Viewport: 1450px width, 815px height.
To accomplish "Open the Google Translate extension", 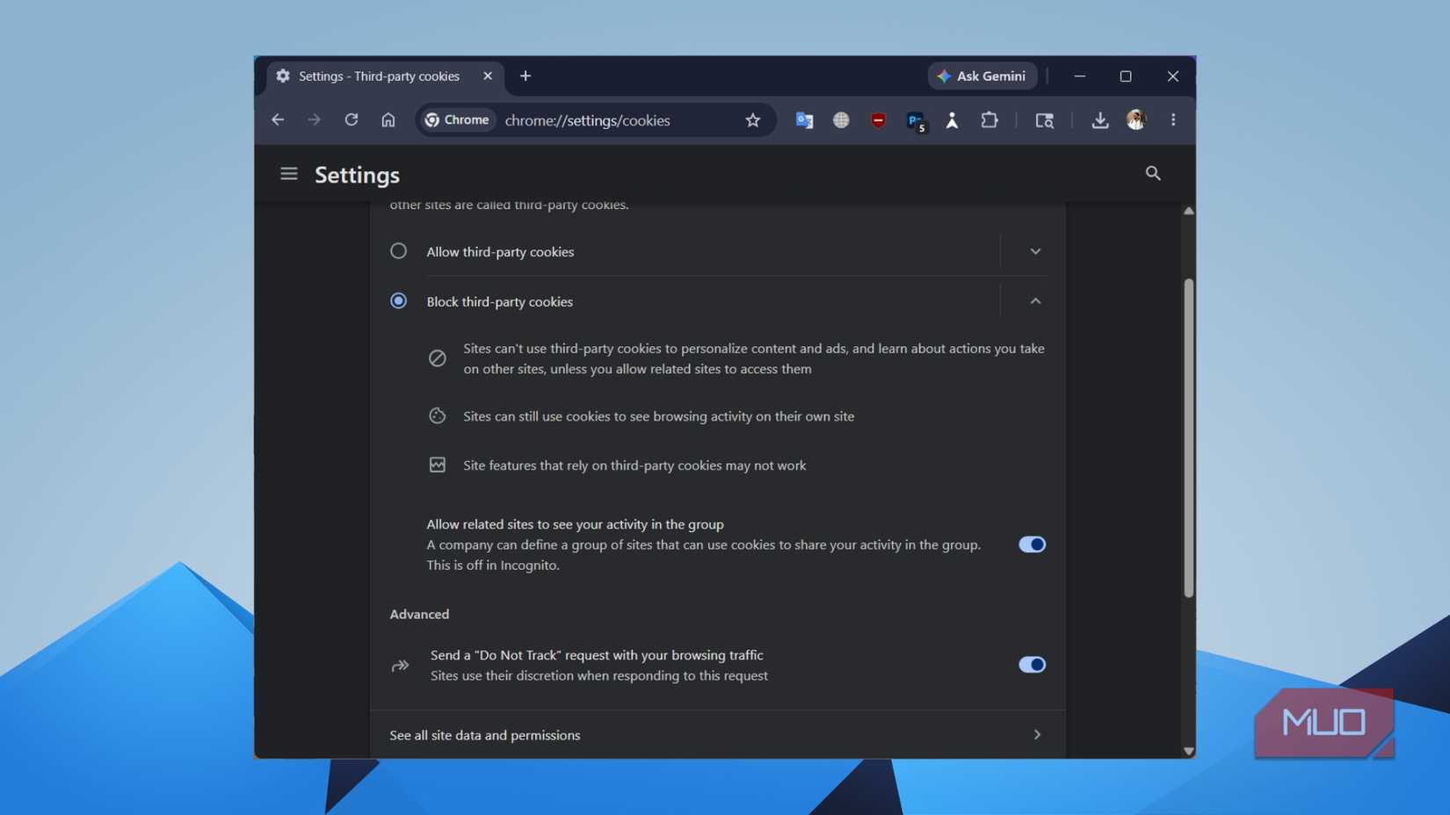I will (804, 120).
